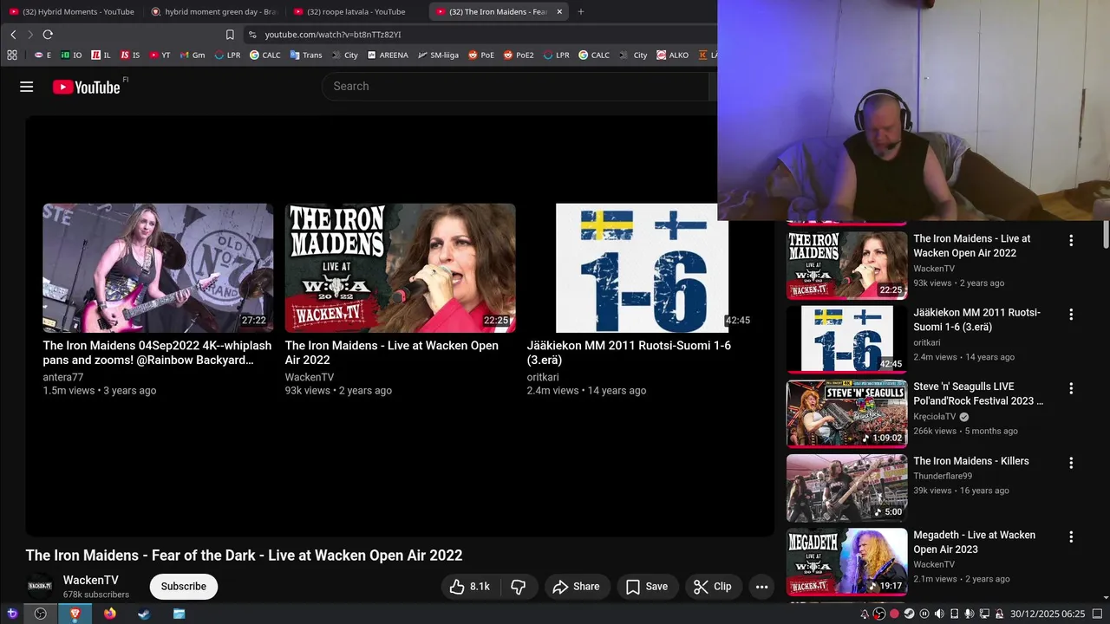1110x624 pixels.
Task: Bookmark this page with the bookmark icon
Action: click(x=230, y=35)
